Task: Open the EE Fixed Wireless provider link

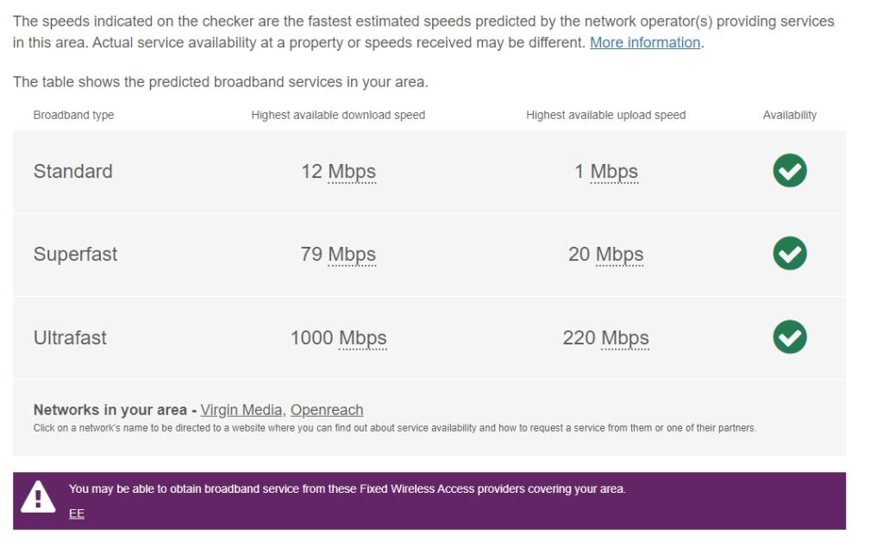Action: click(78, 513)
